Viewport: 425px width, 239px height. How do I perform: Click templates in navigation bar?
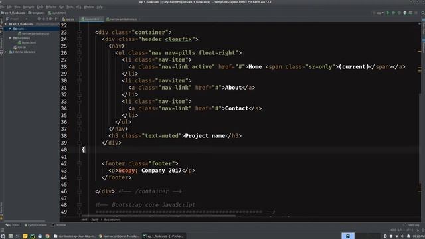[37, 13]
